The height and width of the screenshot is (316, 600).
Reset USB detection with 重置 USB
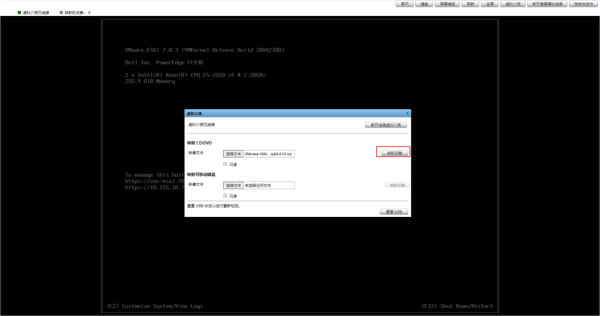[394, 212]
